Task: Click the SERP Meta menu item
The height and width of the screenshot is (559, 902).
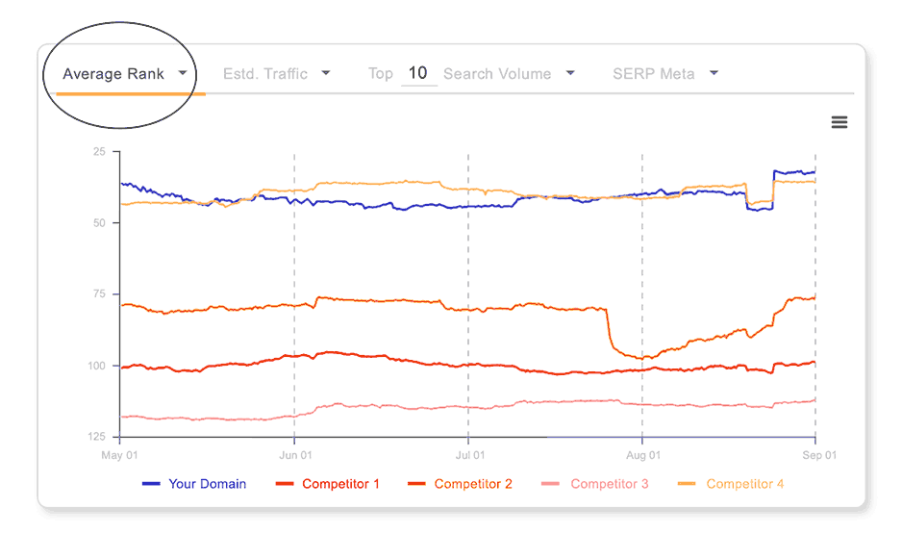Action: [x=655, y=73]
